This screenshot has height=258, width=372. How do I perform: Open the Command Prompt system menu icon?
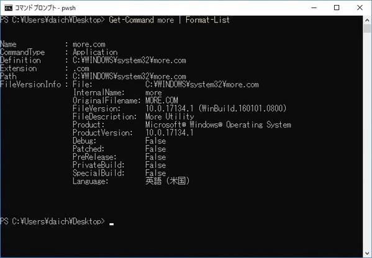(x=8, y=8)
